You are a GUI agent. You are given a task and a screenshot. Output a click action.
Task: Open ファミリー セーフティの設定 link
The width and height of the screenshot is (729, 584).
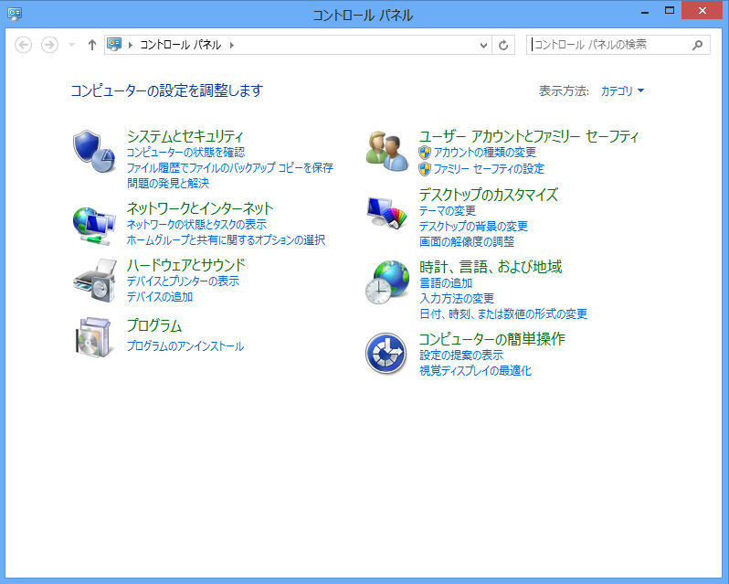pos(489,169)
